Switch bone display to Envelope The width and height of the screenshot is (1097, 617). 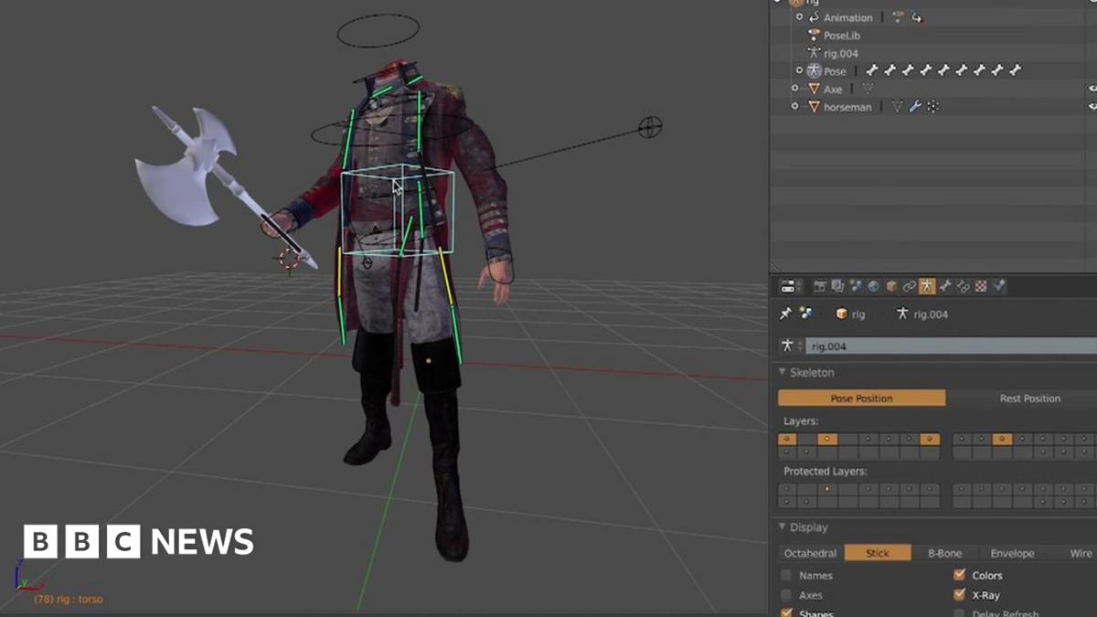coord(1012,553)
